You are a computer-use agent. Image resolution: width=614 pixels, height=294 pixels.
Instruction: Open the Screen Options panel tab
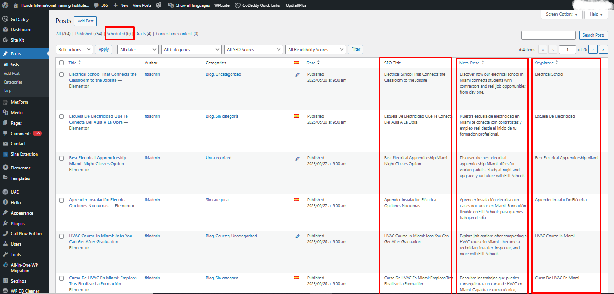coord(562,14)
